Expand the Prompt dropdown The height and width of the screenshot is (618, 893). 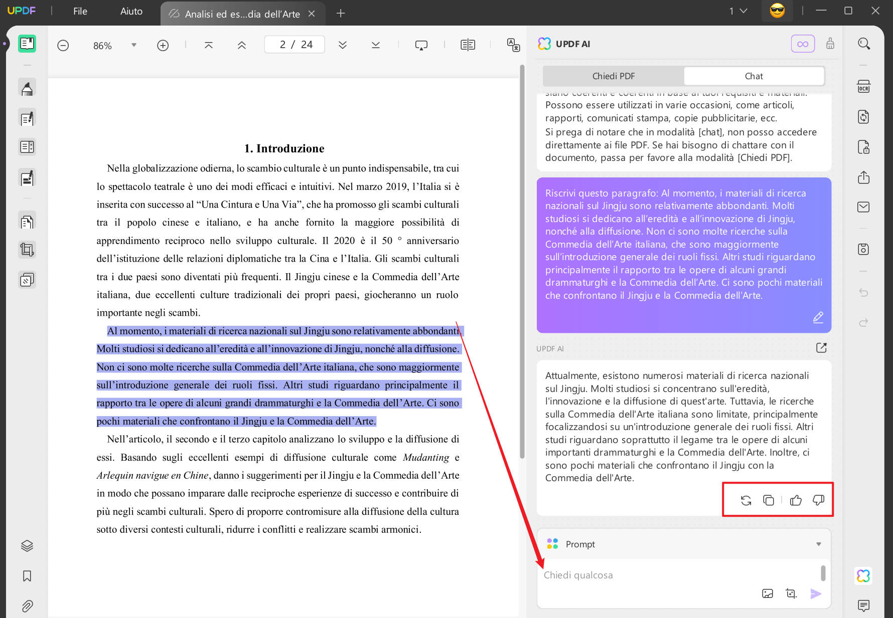pos(819,544)
